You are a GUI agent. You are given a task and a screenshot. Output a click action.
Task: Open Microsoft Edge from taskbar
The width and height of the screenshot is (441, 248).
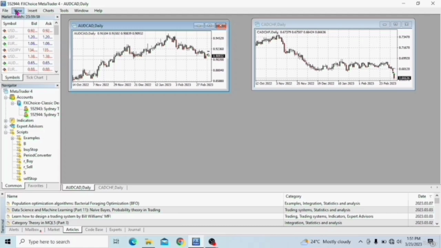[x=132, y=242]
